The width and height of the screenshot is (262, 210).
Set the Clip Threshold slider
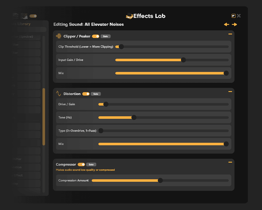(x=172, y=47)
